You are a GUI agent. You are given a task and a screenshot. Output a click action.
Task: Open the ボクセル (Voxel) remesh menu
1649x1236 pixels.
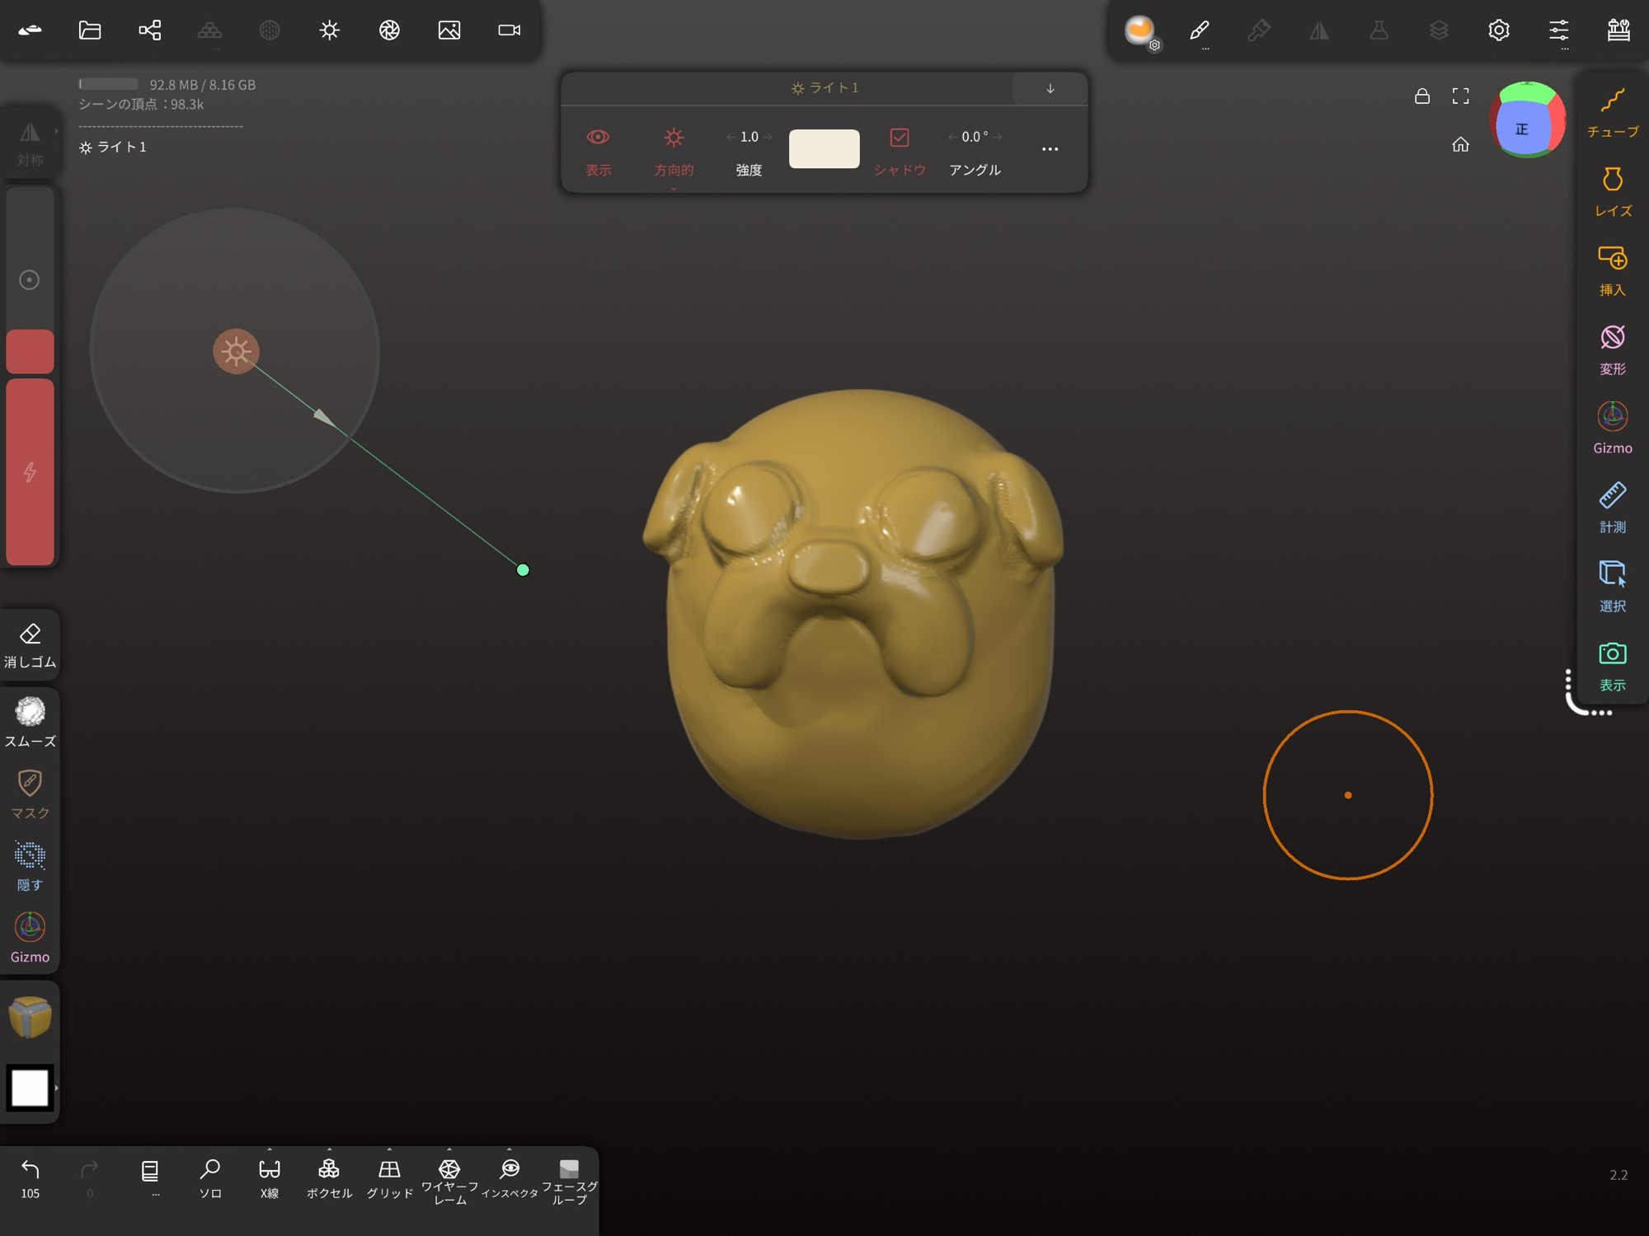(329, 1176)
